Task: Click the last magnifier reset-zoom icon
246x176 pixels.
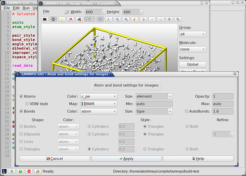Action: pyautogui.click(x=178, y=19)
